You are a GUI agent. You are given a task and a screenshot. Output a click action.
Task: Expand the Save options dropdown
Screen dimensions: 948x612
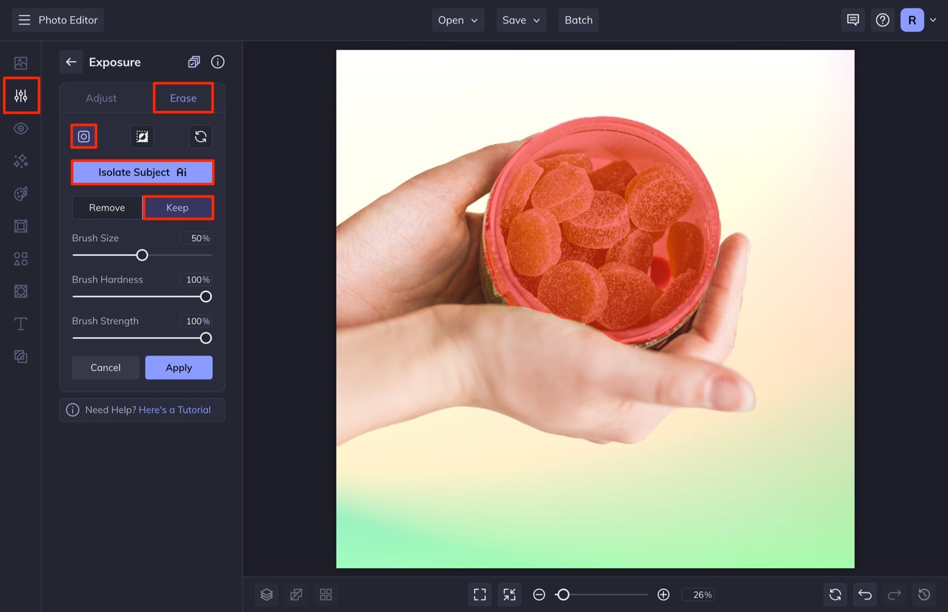[521, 20]
